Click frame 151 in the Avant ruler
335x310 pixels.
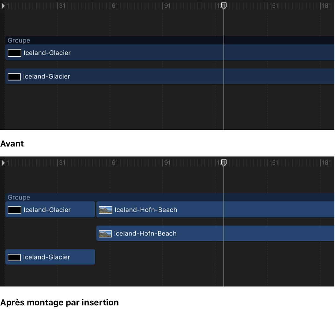(x=274, y=6)
